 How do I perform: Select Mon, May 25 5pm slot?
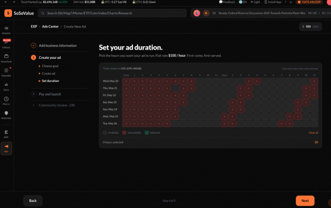point(265,117)
